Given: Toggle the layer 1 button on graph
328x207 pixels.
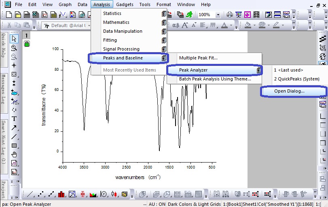Looking at the screenshot, I should pos(27,36).
